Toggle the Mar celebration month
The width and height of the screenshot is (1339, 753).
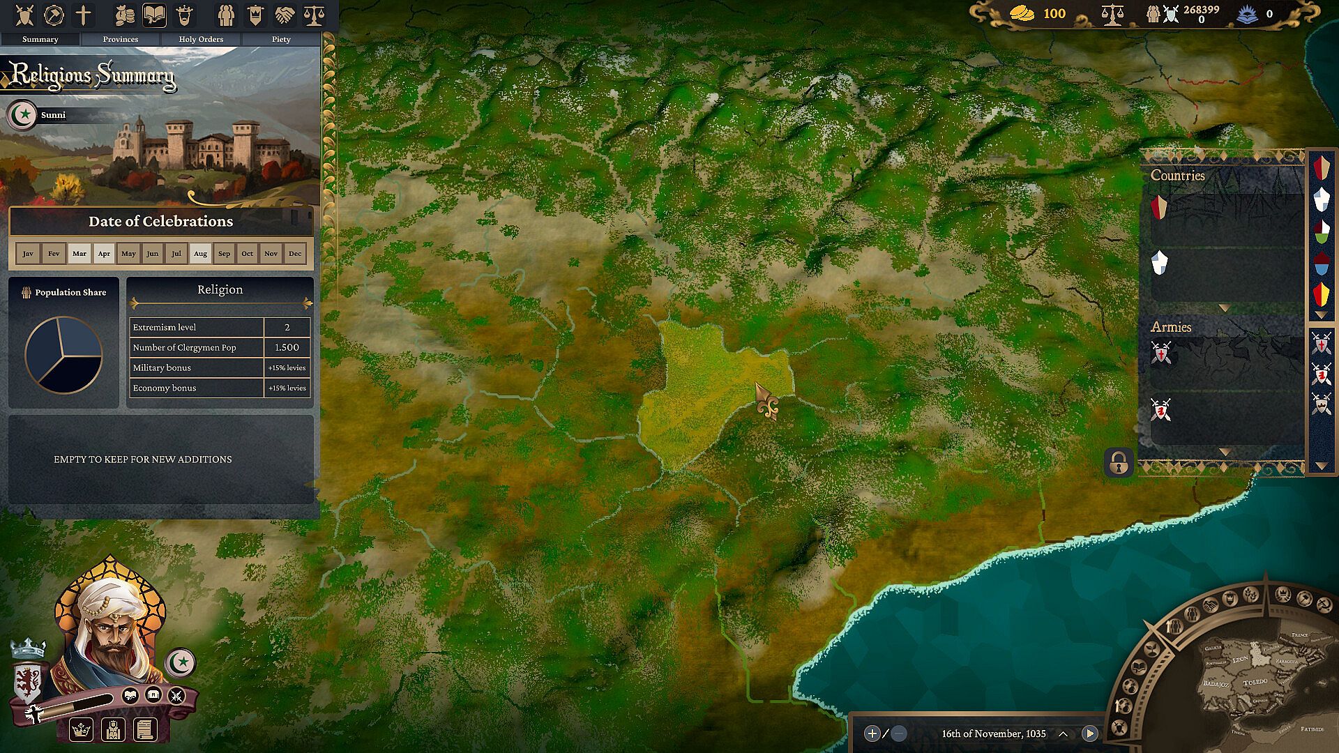point(80,254)
